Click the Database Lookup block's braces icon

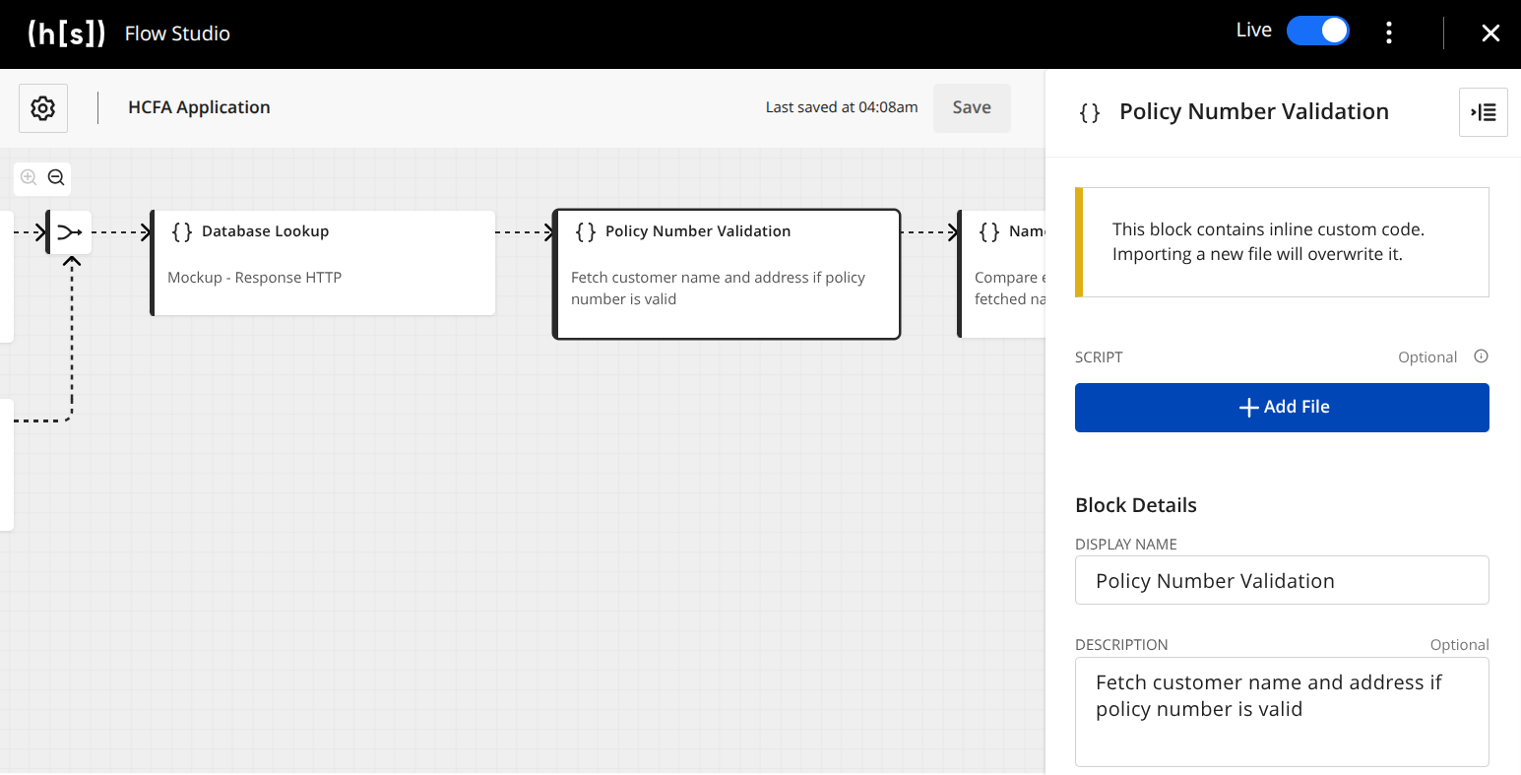click(182, 232)
